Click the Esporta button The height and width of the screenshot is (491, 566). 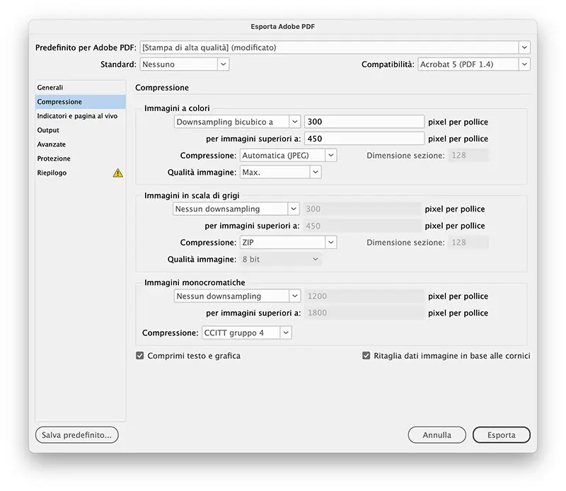(x=501, y=435)
